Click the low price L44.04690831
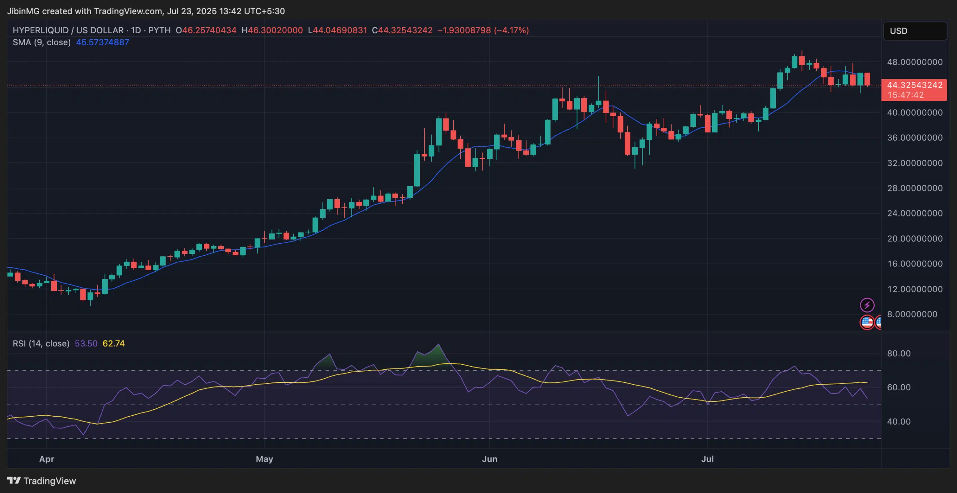This screenshot has height=493, width=957. coord(337,30)
